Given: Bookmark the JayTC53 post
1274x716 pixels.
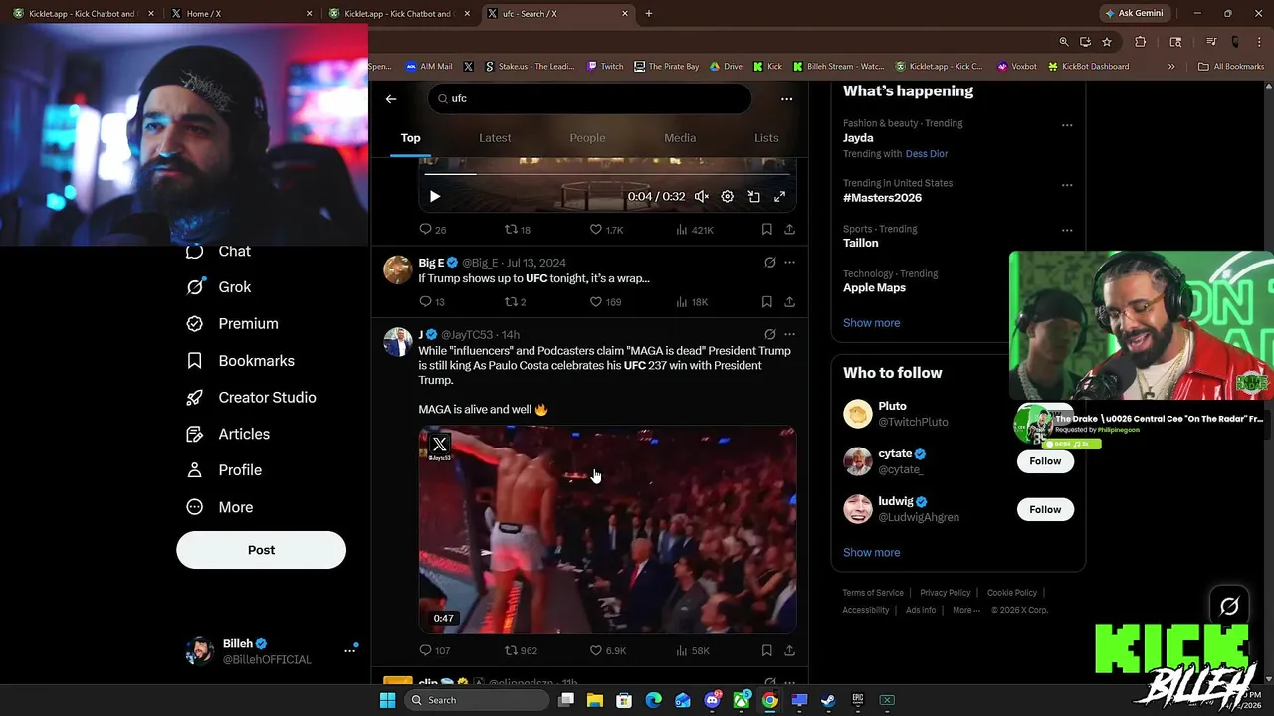Looking at the screenshot, I should (766, 651).
